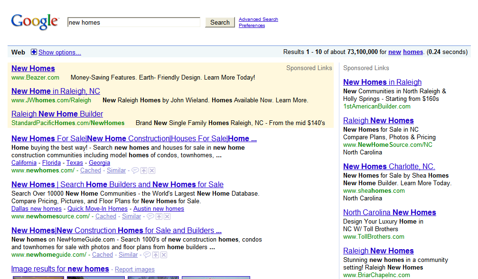Open 'Image results for new homes' link

coord(60,269)
